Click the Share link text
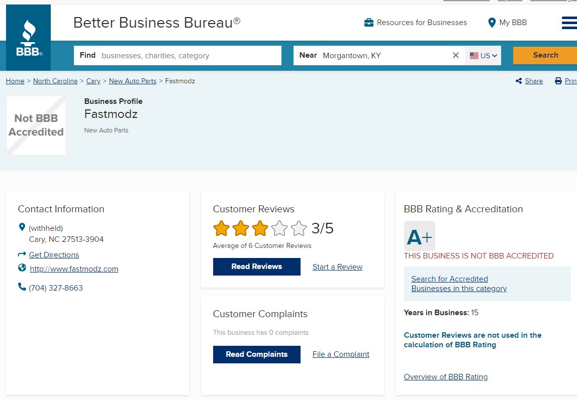 coord(534,81)
